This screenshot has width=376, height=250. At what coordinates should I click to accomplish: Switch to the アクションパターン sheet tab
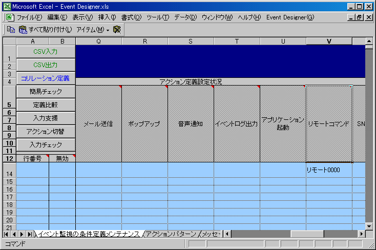click(x=171, y=234)
